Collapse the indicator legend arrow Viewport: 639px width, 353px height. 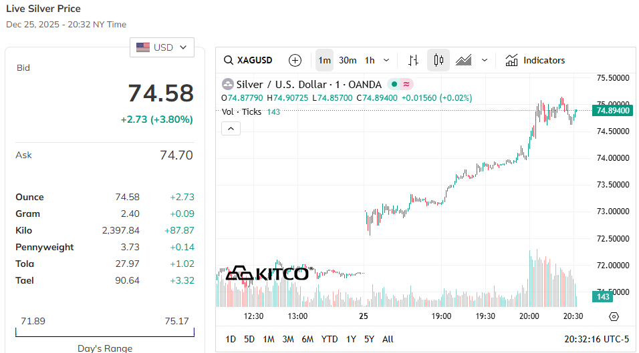[231, 128]
